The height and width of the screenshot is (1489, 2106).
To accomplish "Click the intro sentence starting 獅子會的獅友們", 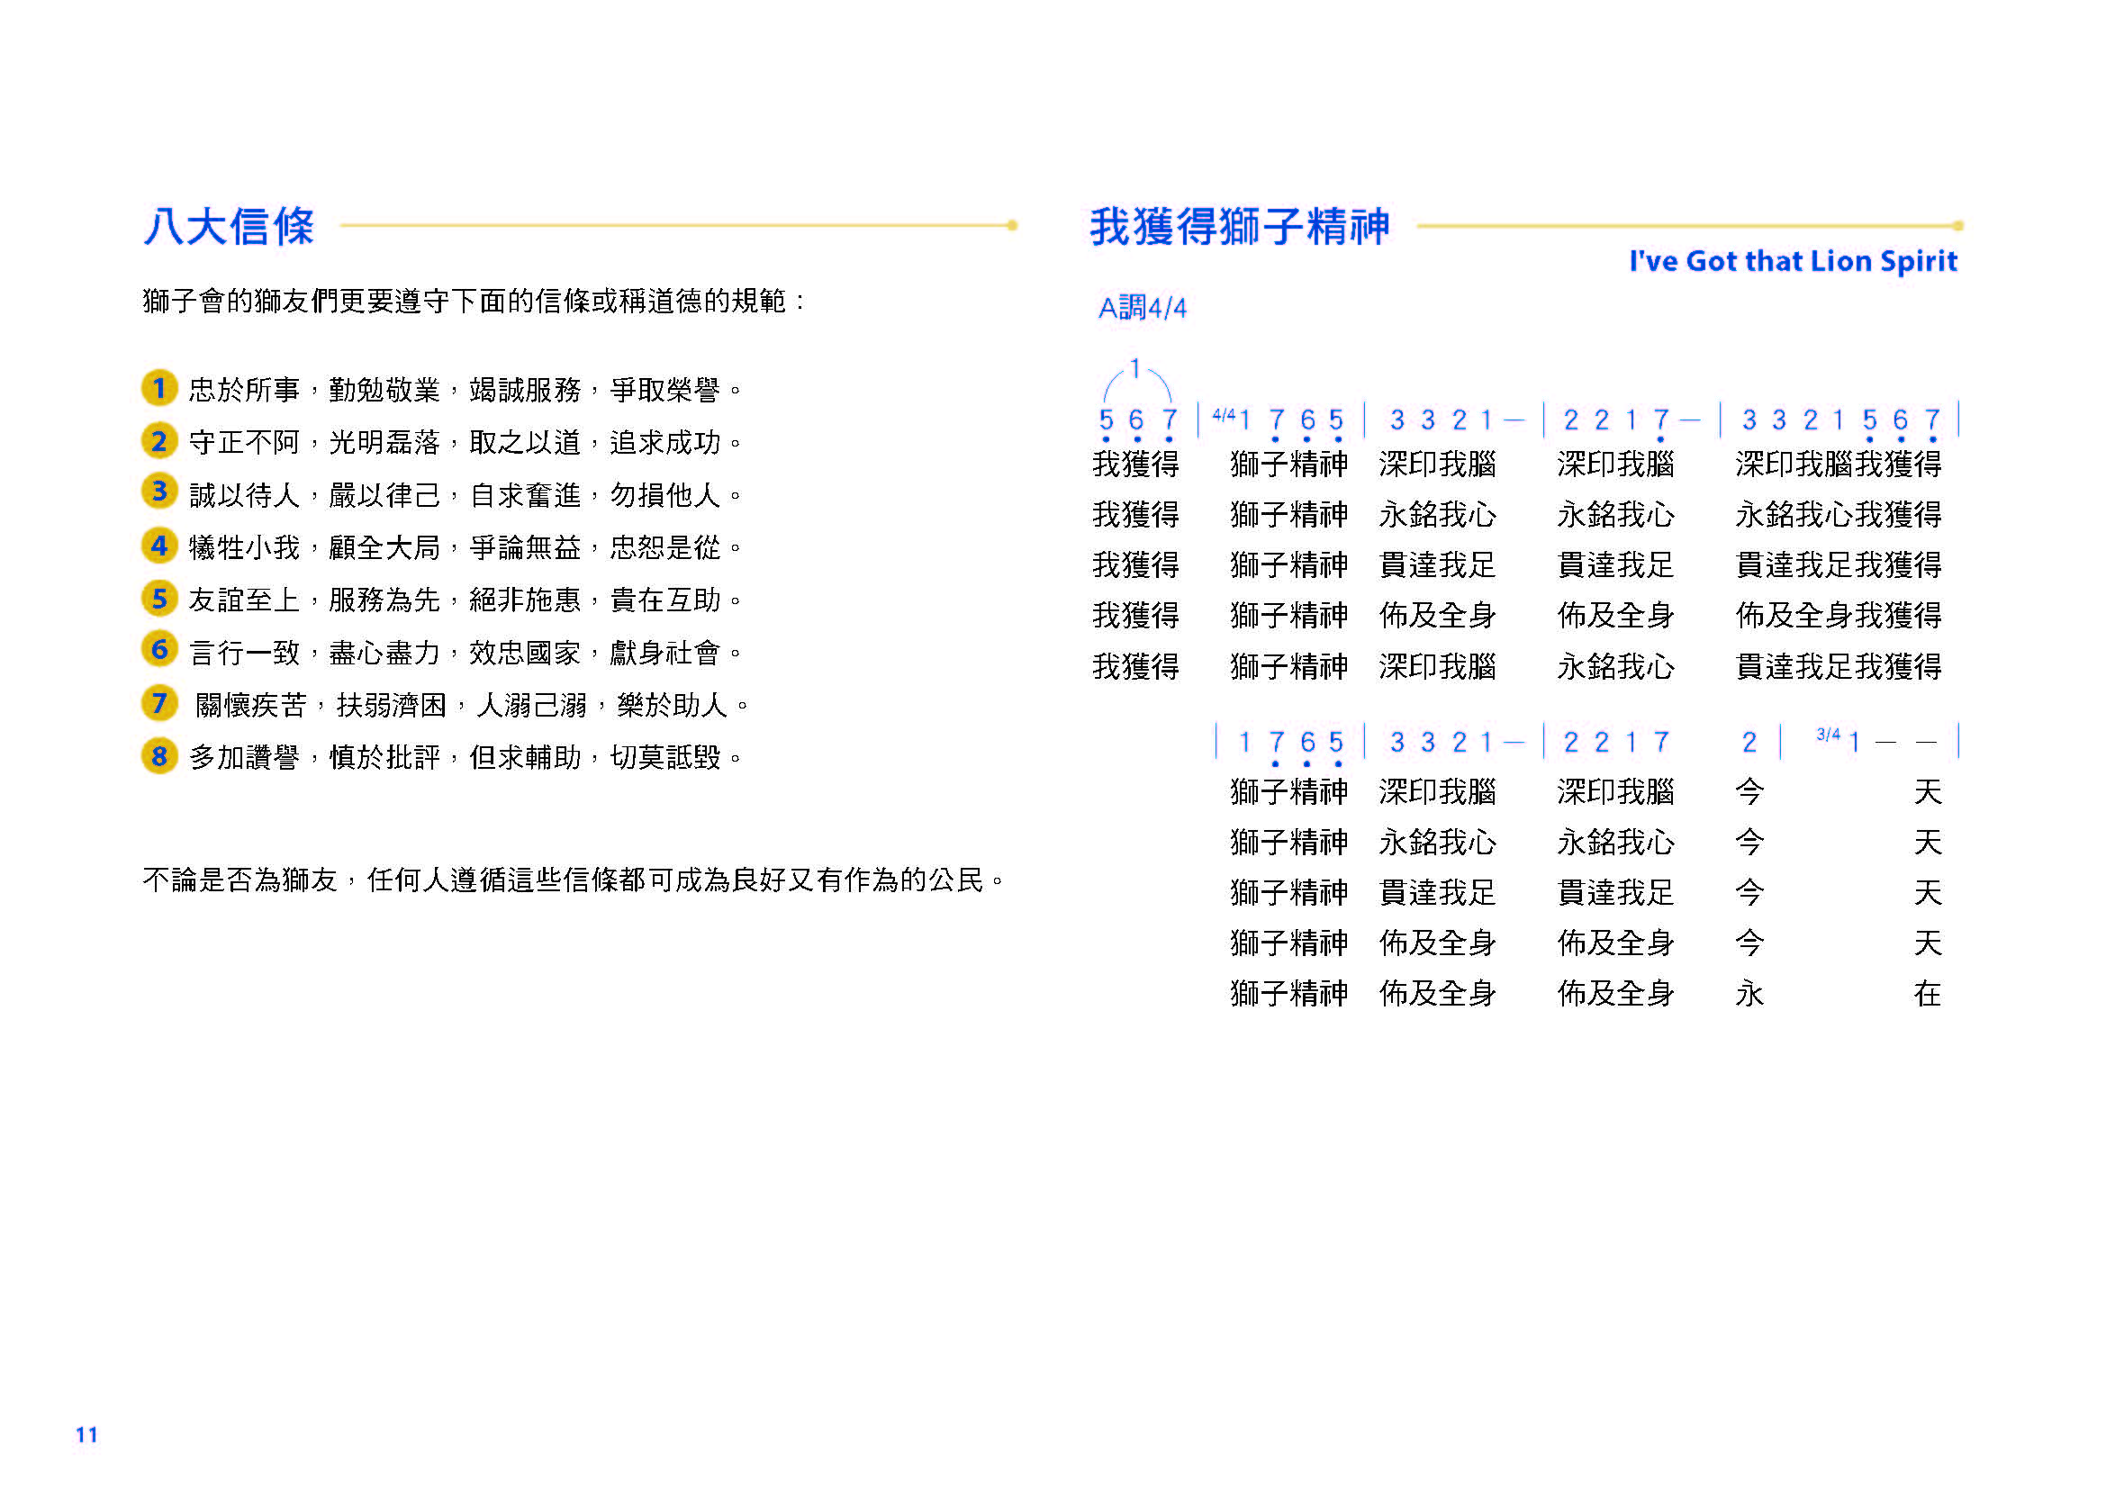I will click(x=475, y=301).
